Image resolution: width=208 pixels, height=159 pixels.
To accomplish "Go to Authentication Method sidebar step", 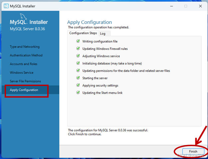I will click(x=26, y=55).
